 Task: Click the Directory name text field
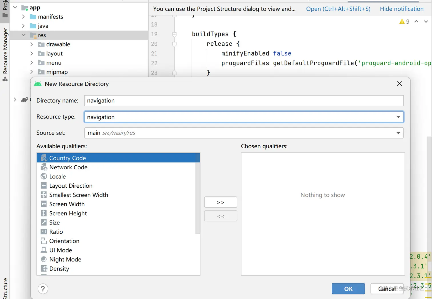point(243,101)
